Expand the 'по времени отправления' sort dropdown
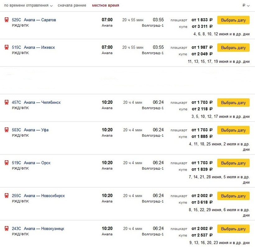The height and width of the screenshot is (247, 255). click(28, 5)
